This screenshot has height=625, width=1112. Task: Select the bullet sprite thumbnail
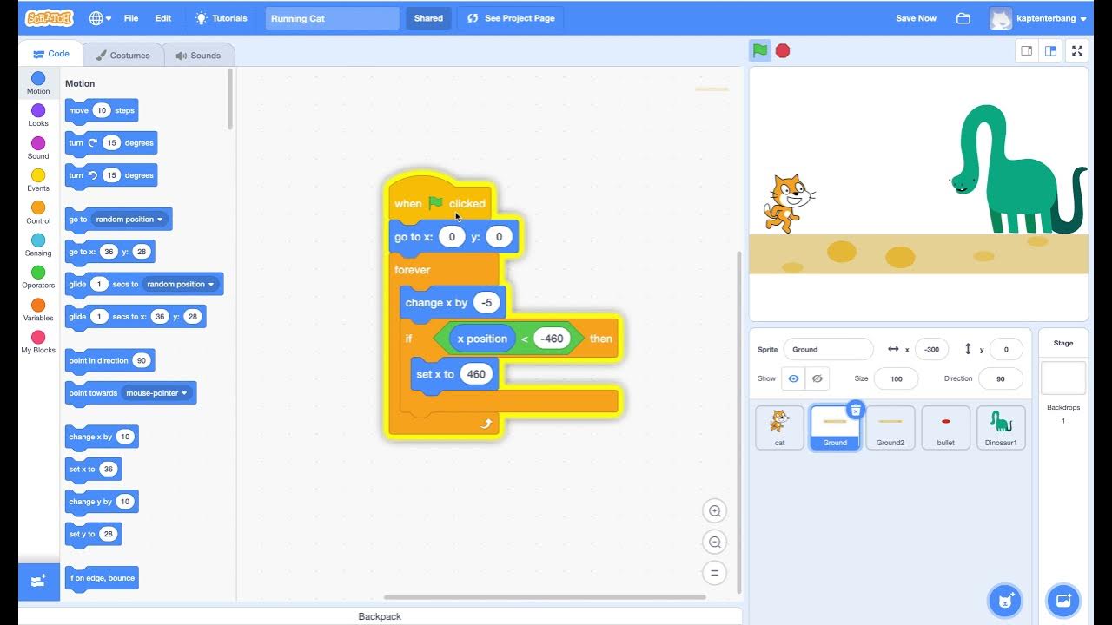[x=946, y=427]
